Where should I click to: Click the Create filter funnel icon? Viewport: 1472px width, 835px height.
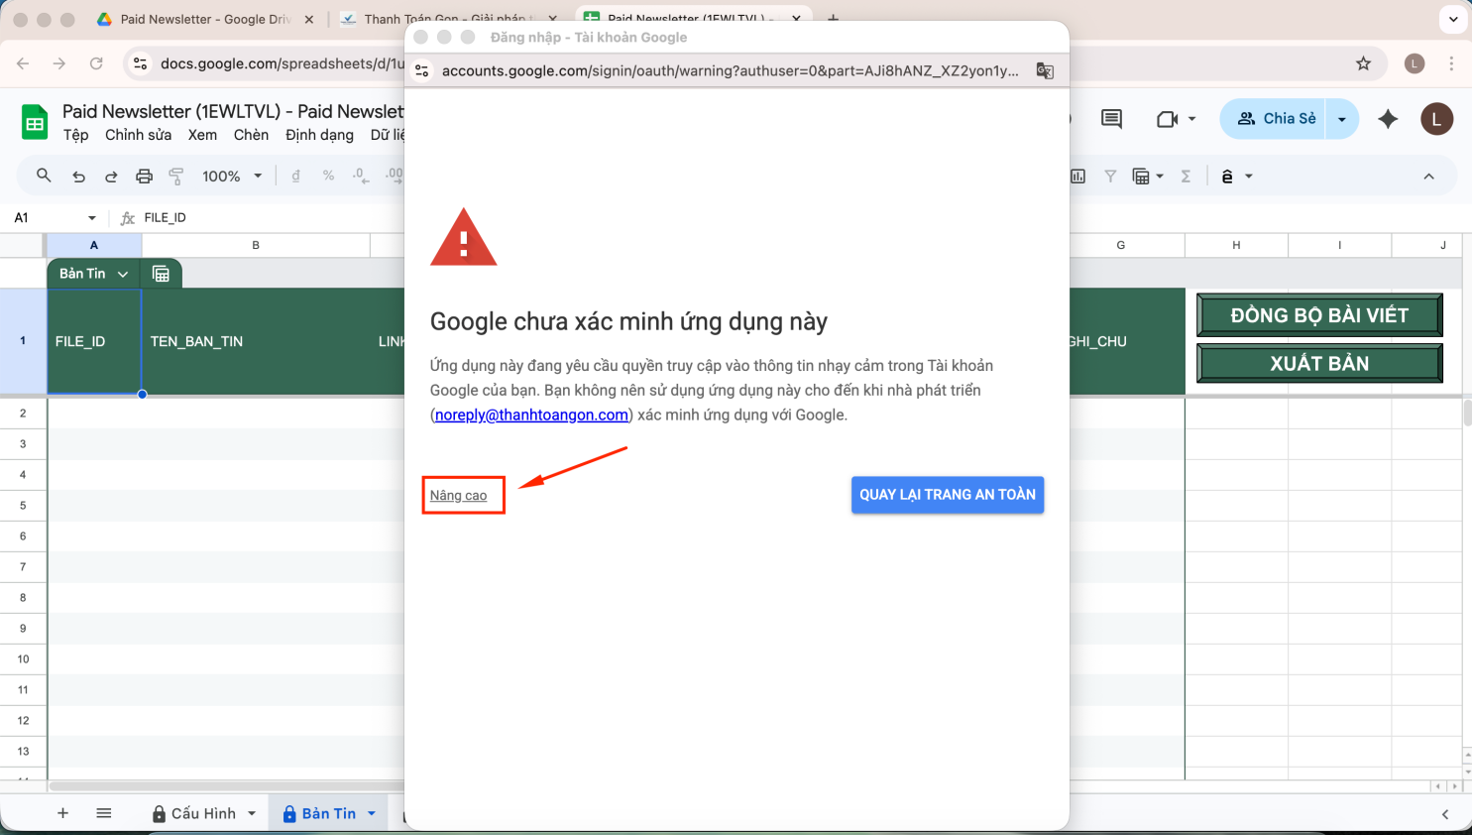point(1110,176)
